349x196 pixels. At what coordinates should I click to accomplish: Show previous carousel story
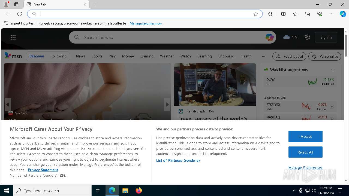(x=8, y=105)
